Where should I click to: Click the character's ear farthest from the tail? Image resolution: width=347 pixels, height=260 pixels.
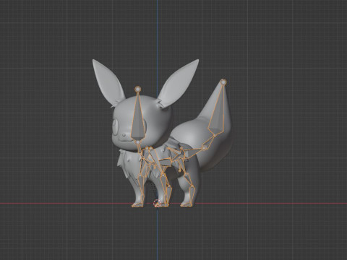(108, 82)
